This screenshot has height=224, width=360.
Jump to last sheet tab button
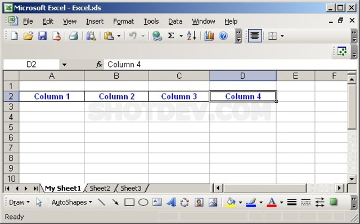pyautogui.click(x=35, y=189)
